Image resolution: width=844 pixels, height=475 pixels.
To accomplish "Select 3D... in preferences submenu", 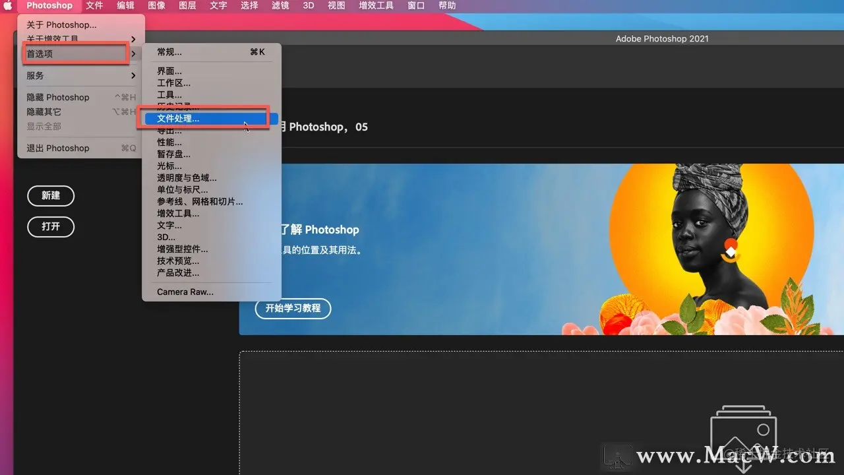I will [x=212, y=237].
